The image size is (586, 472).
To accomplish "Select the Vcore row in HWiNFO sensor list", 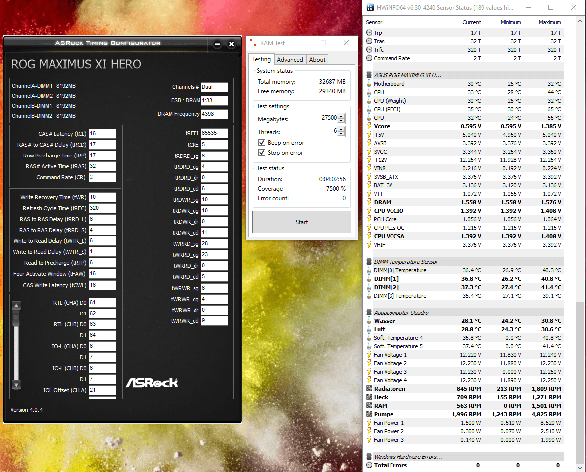I will (464, 126).
